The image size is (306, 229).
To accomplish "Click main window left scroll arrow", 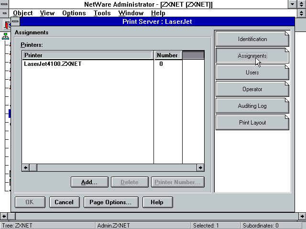I will 4,216.
